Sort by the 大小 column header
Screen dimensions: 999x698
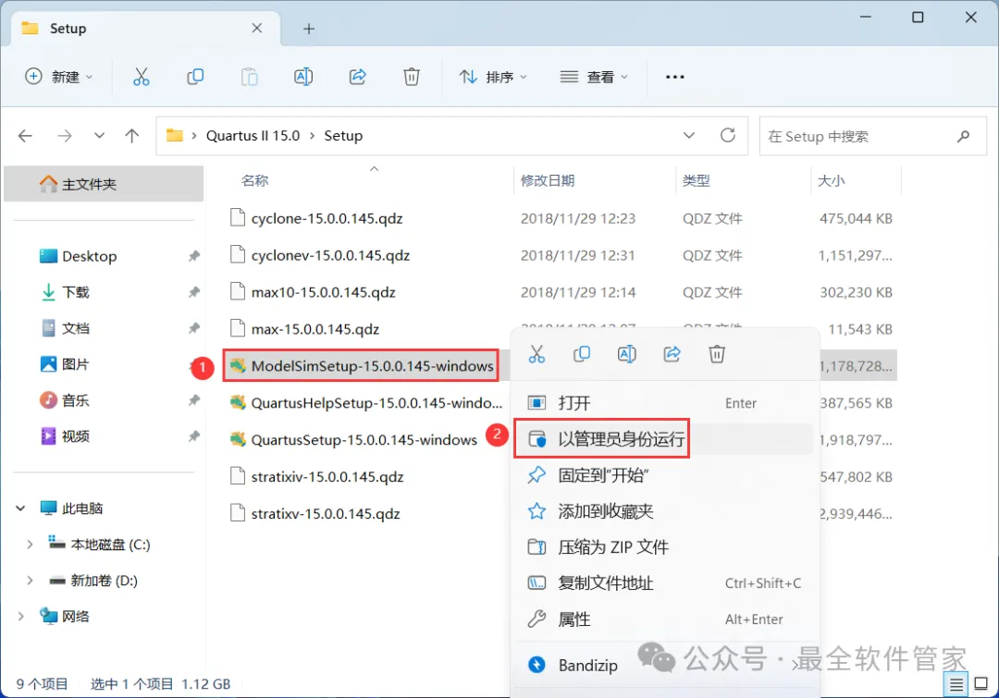pyautogui.click(x=831, y=181)
